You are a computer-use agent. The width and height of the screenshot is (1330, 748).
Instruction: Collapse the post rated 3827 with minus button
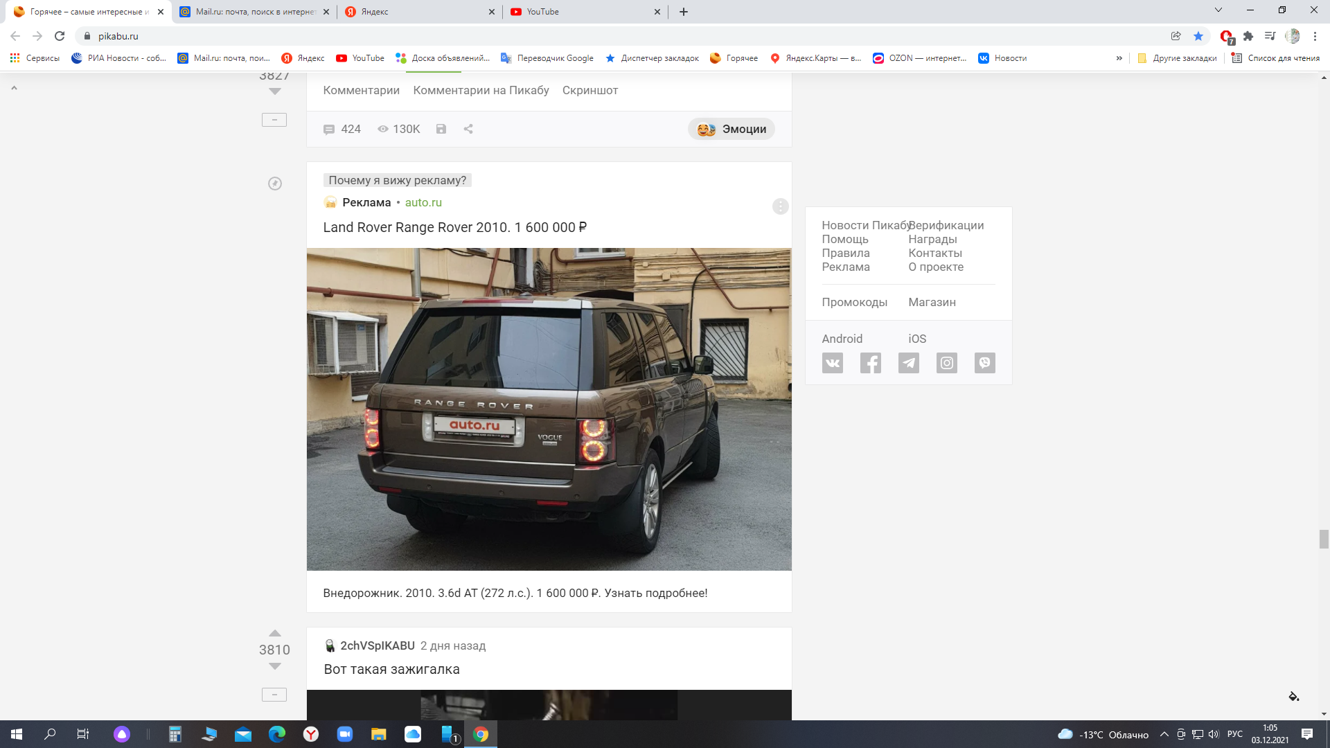(x=274, y=120)
